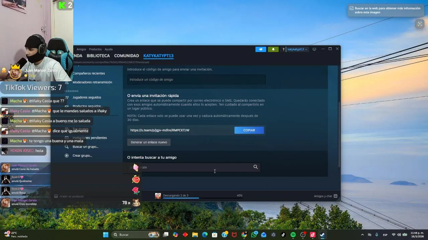Expand the katykatypt13 account dropdown
This screenshot has width=428, height=240.
[x=297, y=49]
